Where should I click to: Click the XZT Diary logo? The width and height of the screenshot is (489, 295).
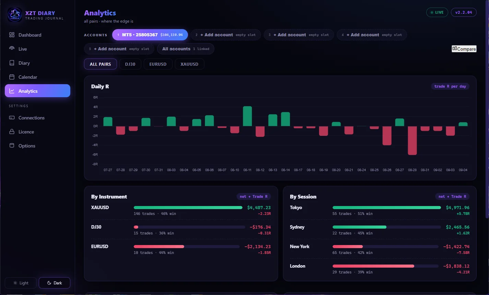15,15
